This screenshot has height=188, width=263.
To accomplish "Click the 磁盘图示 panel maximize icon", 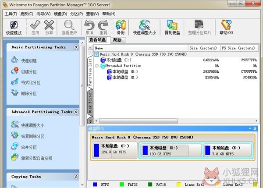I will [x=255, y=129].
